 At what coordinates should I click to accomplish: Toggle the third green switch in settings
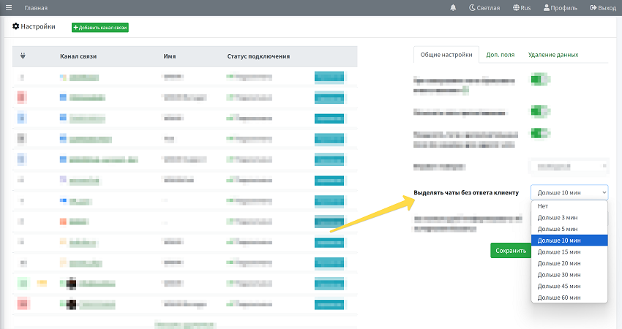[540, 133]
